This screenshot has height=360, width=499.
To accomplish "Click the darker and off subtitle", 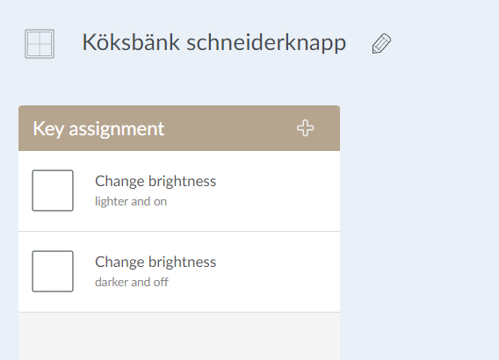I will point(132,282).
